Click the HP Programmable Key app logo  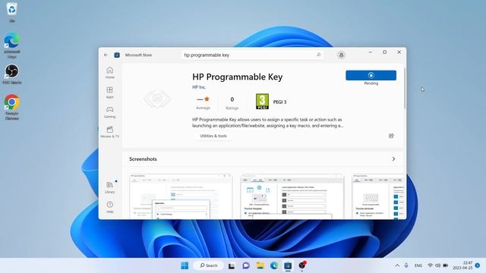pos(157,99)
